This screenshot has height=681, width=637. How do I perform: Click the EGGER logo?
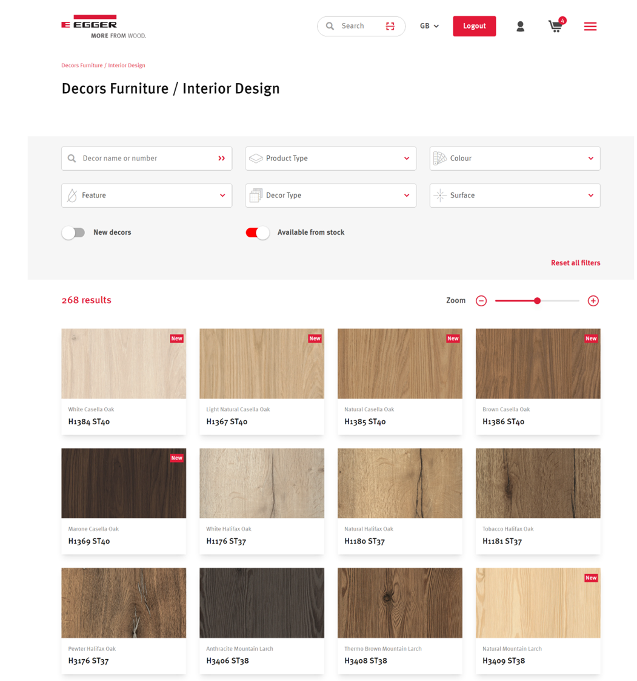coord(104,27)
